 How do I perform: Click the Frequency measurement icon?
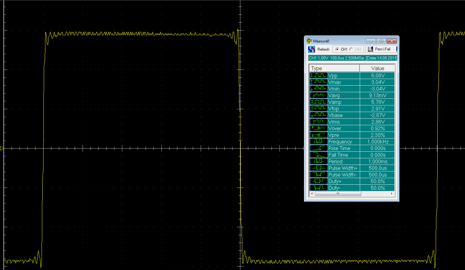[319, 142]
